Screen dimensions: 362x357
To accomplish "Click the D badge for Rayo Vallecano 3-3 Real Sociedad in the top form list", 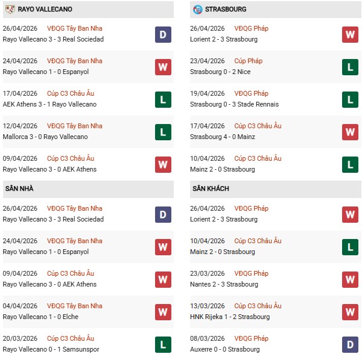I will [162, 34].
